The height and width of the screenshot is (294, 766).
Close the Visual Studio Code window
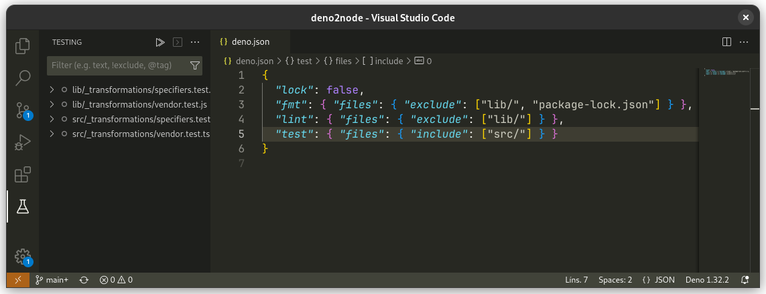pyautogui.click(x=745, y=18)
